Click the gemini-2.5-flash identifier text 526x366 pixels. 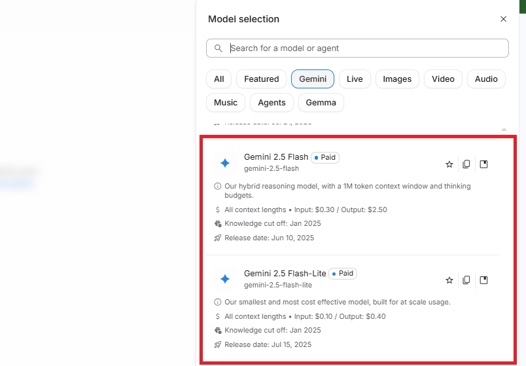tap(272, 168)
